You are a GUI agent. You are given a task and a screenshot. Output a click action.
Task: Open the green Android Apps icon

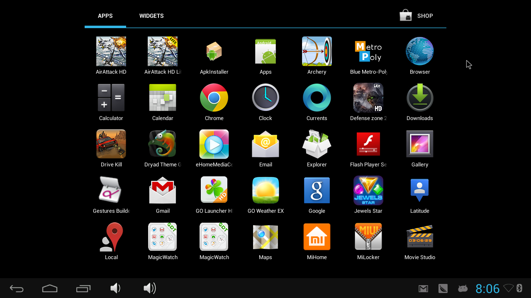coord(265,51)
